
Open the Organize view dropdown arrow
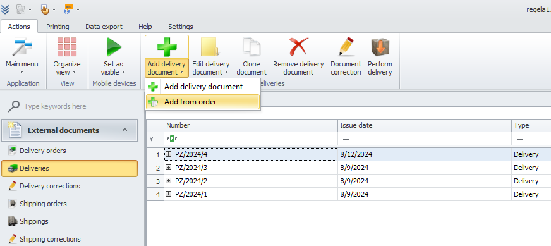click(74, 73)
